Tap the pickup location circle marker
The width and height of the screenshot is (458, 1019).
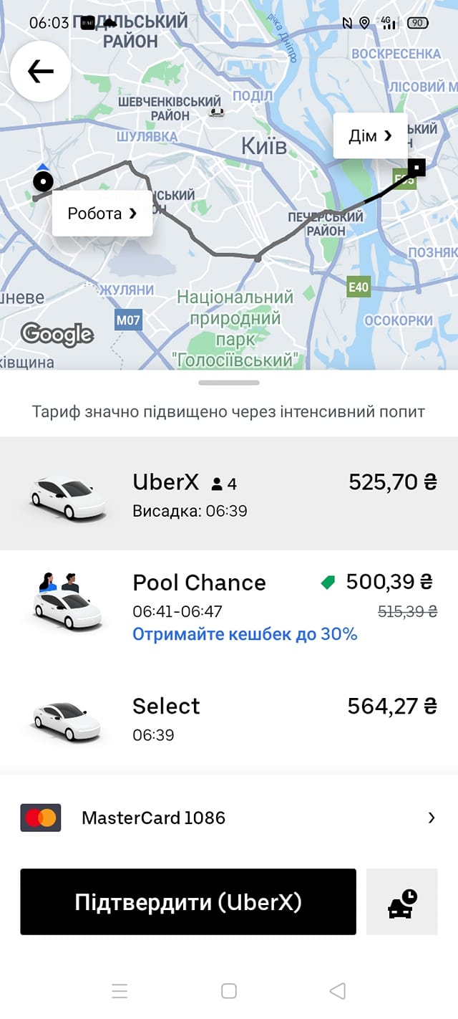(43, 182)
